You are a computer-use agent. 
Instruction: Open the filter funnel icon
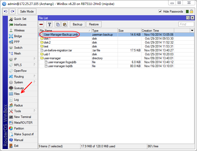point(49,24)
